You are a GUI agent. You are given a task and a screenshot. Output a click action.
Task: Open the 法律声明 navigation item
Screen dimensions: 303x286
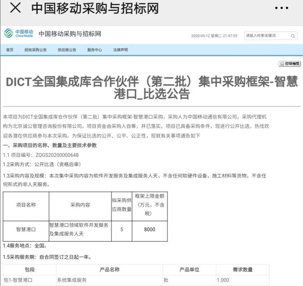click(x=120, y=50)
